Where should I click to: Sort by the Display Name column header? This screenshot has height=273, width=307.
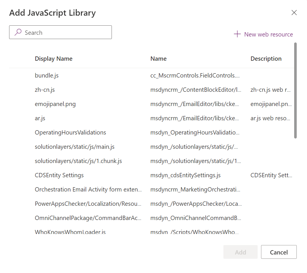pos(54,58)
